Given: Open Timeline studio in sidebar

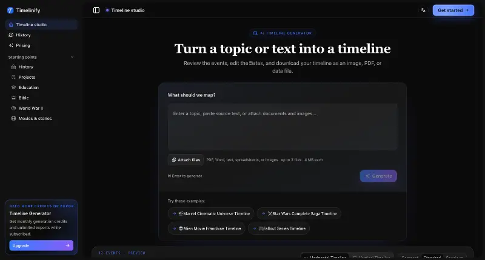Looking at the screenshot, I should pos(41,24).
